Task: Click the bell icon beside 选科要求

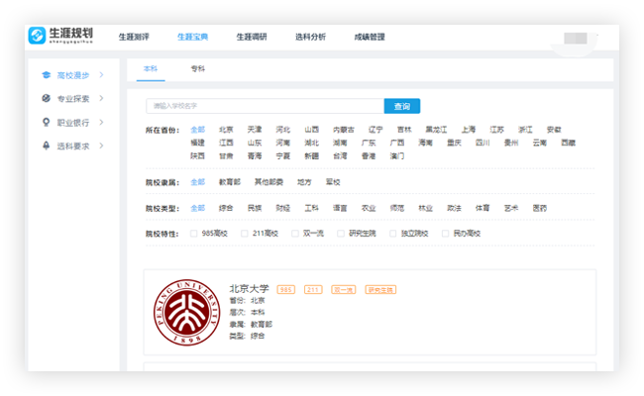Action: (46, 147)
